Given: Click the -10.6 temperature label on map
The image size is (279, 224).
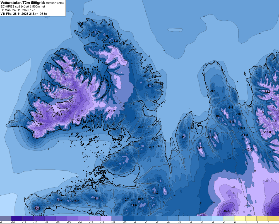Looking at the screenshot, I should click(76, 201).
